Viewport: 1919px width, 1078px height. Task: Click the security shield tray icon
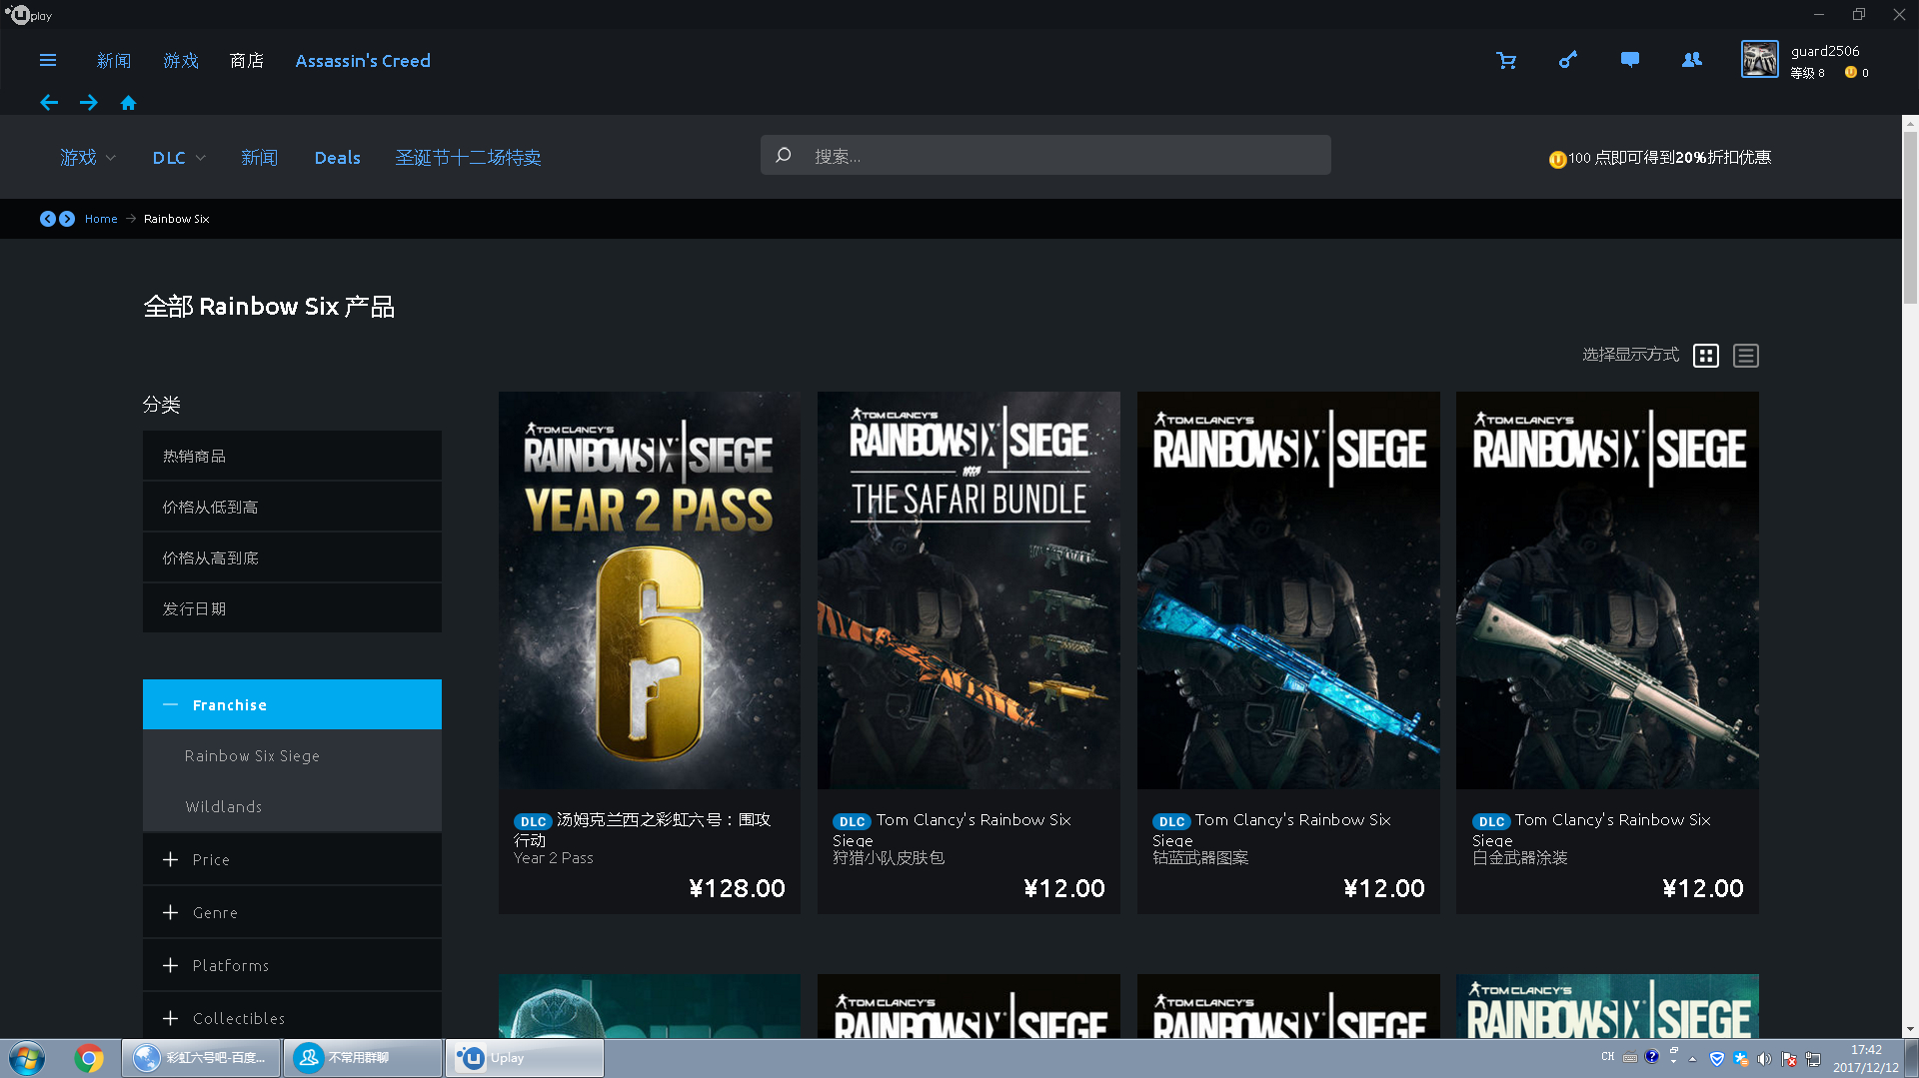pyautogui.click(x=1717, y=1059)
